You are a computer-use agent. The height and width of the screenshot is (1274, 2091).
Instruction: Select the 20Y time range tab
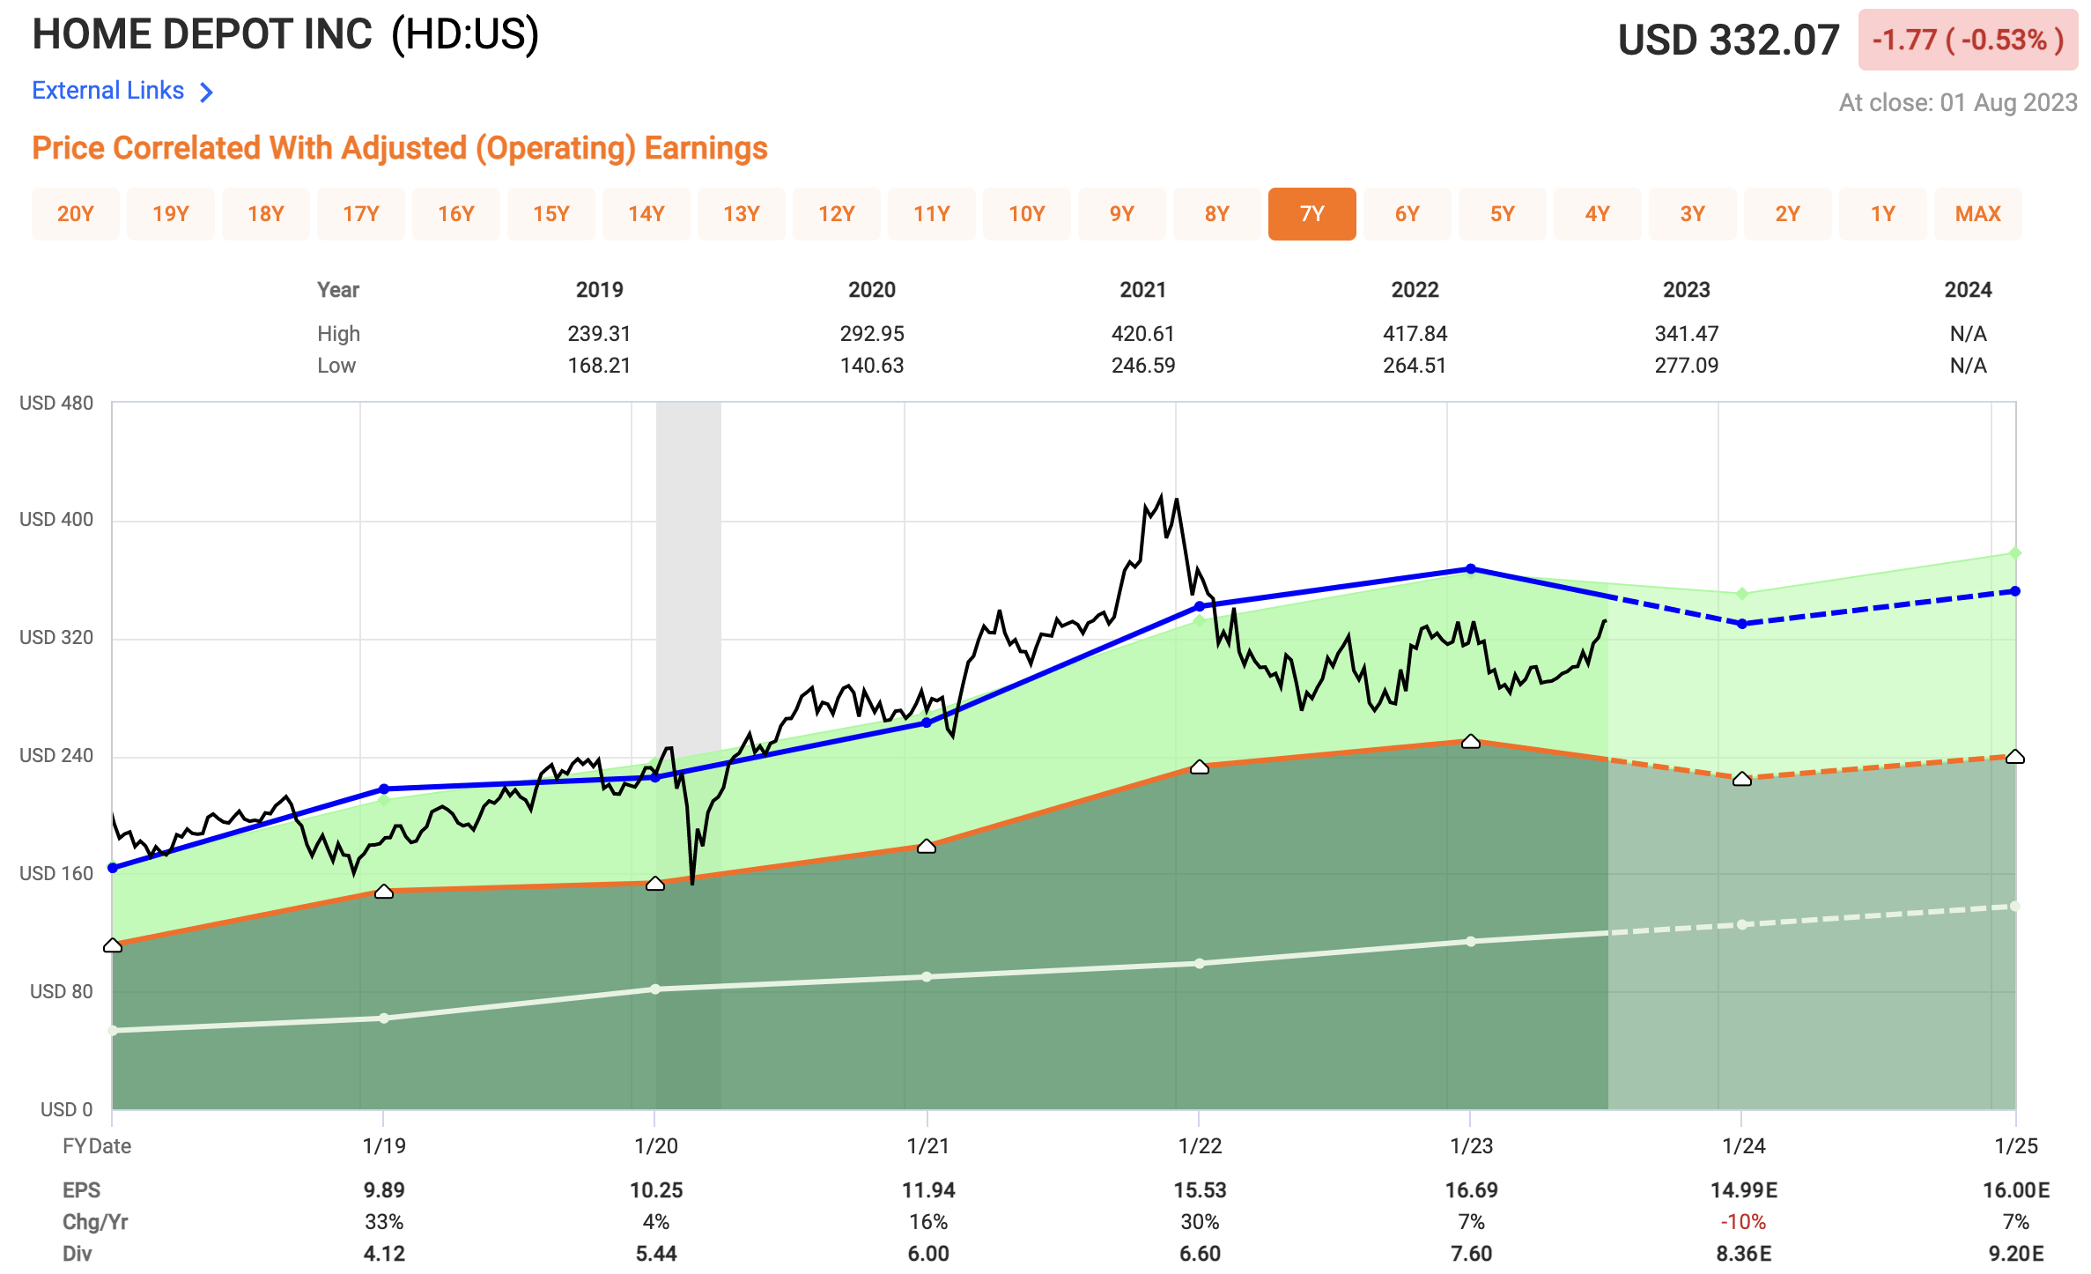tap(76, 214)
